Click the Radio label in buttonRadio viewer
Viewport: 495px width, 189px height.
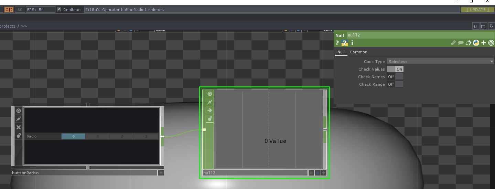(x=32, y=136)
